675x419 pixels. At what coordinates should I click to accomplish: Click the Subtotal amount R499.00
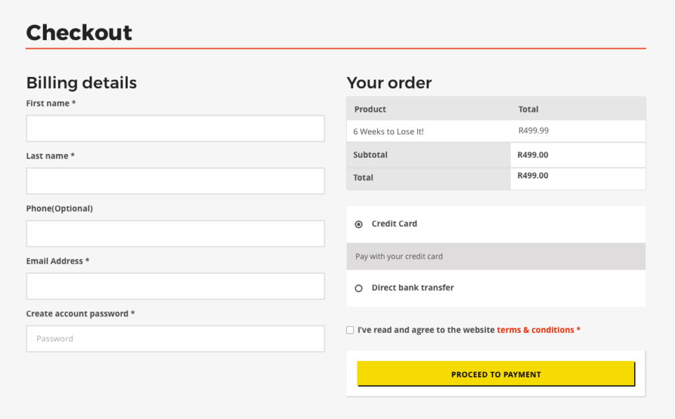click(533, 155)
